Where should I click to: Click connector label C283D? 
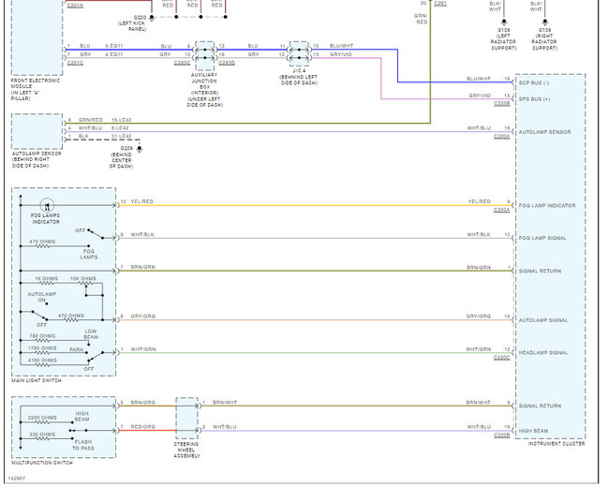click(x=227, y=63)
